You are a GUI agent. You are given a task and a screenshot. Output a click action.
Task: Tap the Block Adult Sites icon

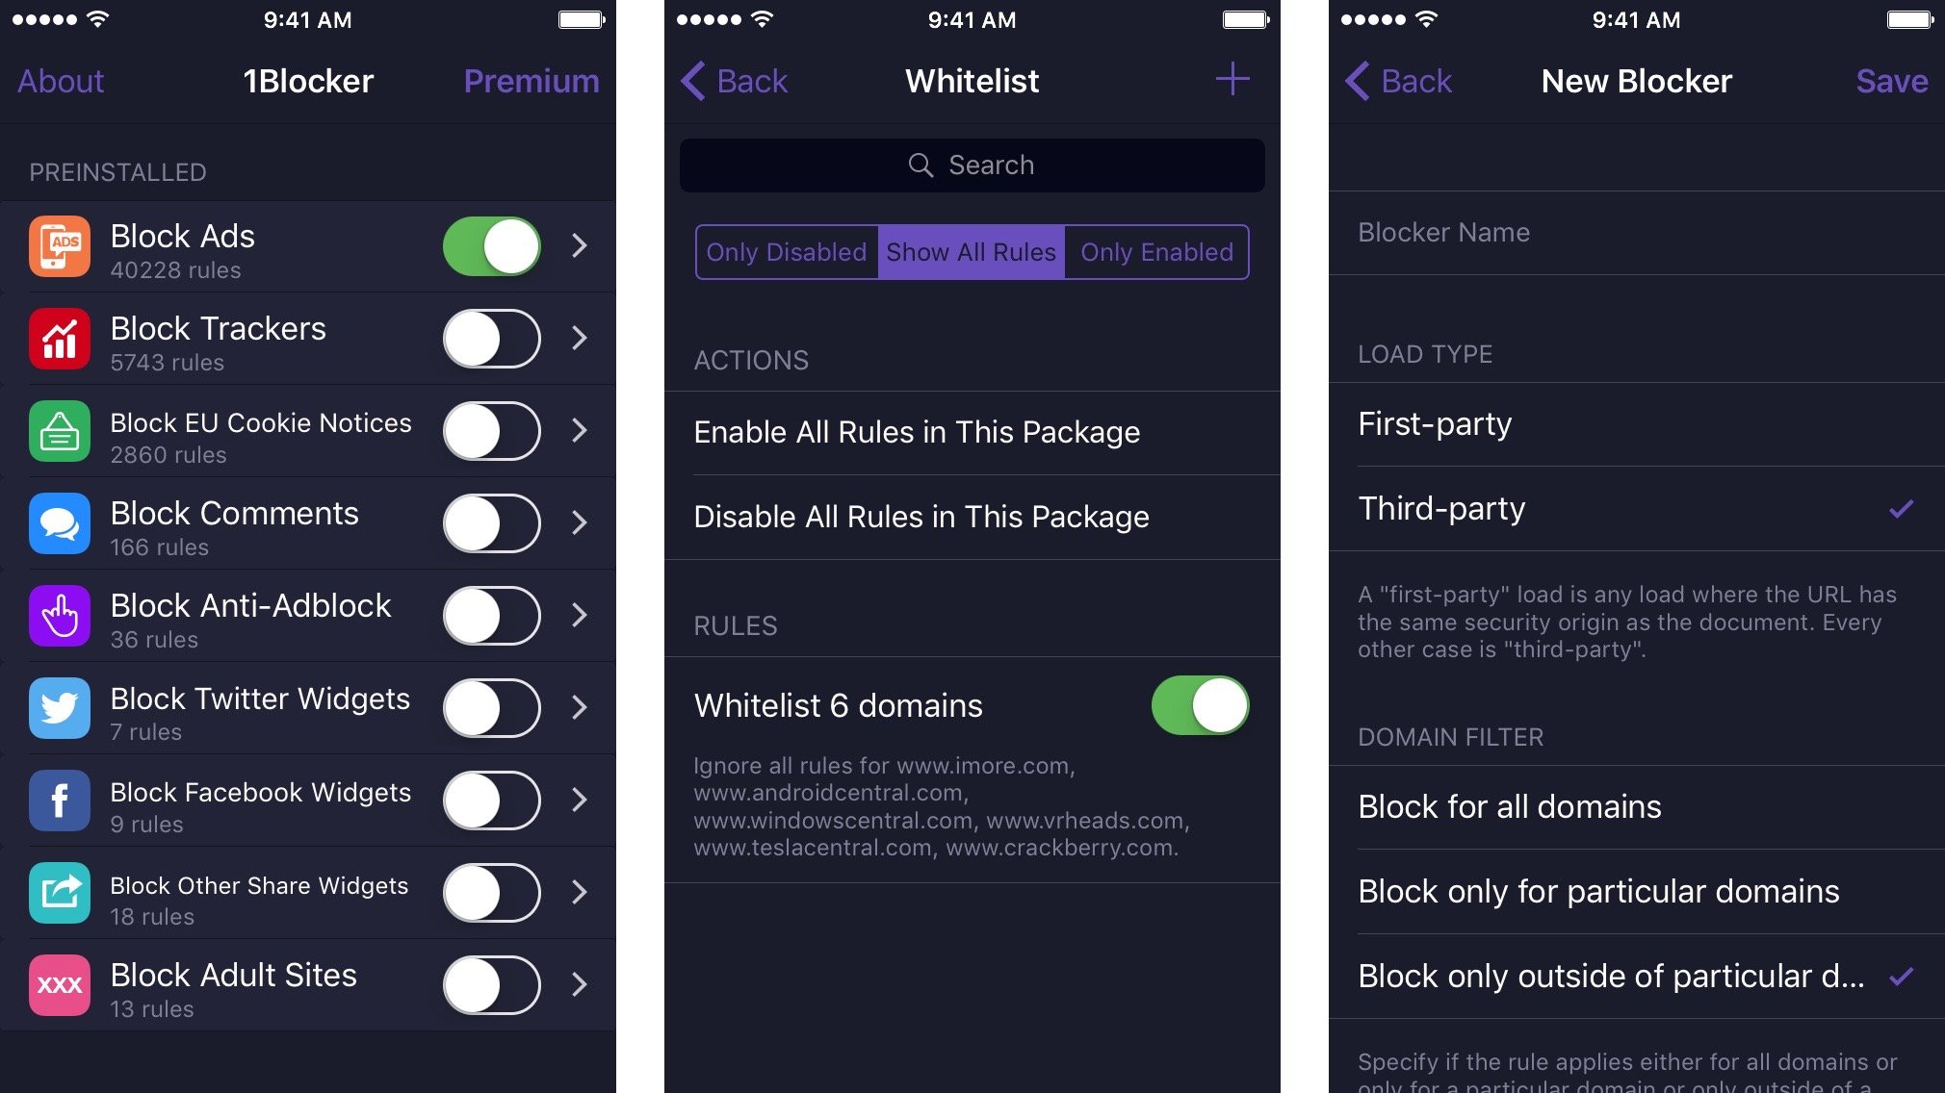coord(59,985)
